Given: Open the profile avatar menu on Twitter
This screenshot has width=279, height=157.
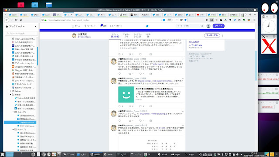Looking at the screenshot, I should [208, 26].
